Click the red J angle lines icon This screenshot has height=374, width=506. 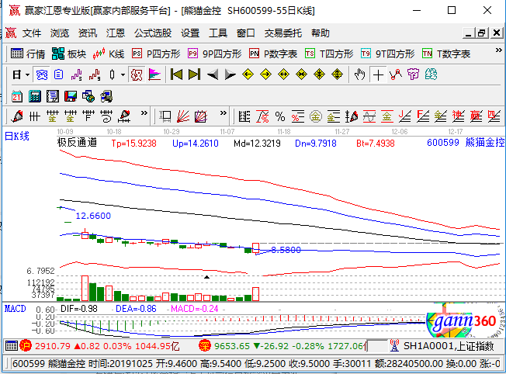coord(404,116)
